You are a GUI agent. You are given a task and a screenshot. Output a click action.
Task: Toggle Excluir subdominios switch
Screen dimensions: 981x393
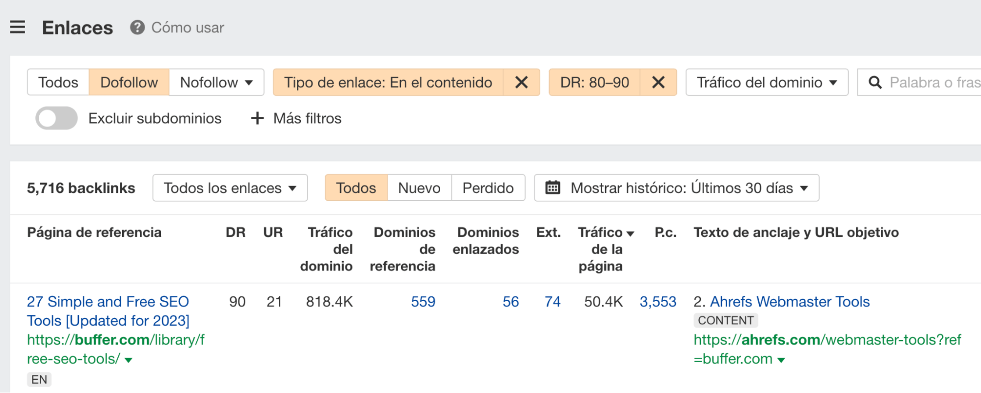tap(56, 118)
